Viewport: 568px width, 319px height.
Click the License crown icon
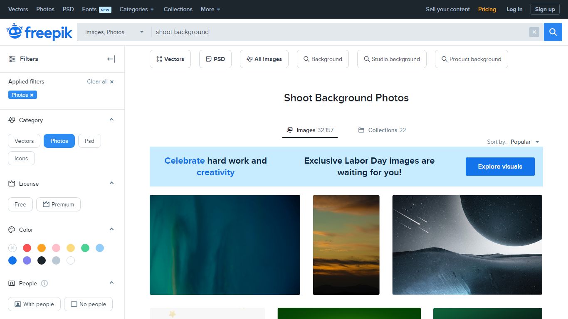[x=12, y=184]
